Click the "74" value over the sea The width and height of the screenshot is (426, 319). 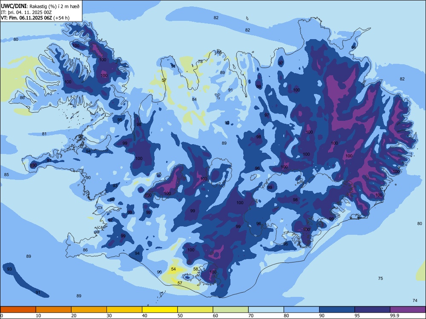coord(415,300)
